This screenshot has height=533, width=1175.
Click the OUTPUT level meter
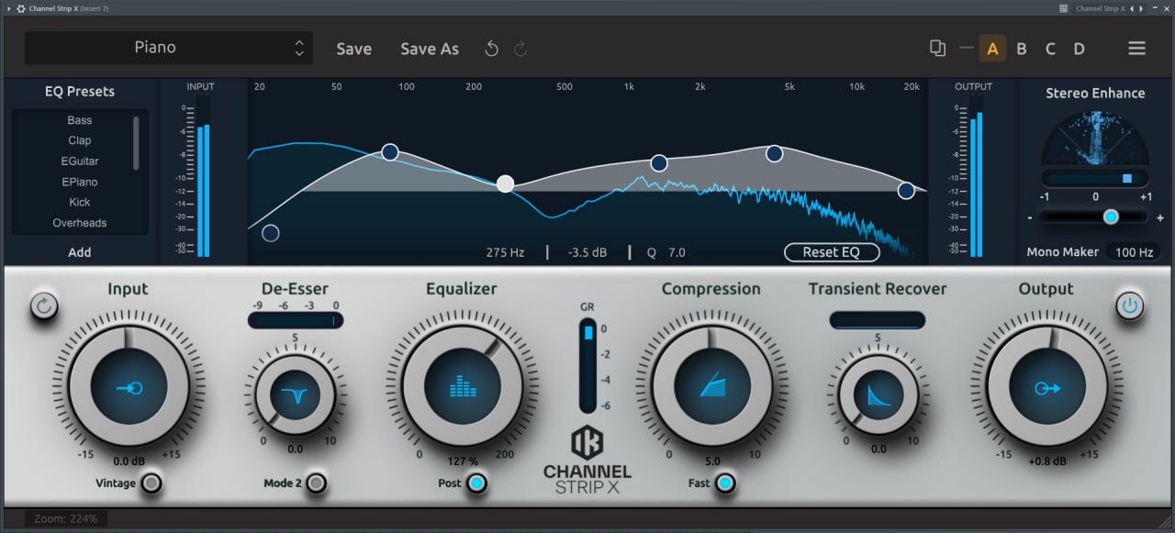(x=975, y=175)
